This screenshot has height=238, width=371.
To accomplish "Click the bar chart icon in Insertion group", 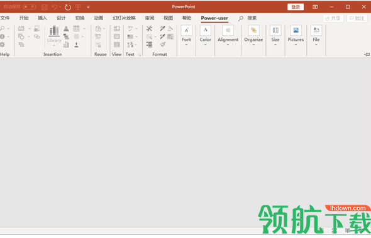I will click(x=66, y=45).
